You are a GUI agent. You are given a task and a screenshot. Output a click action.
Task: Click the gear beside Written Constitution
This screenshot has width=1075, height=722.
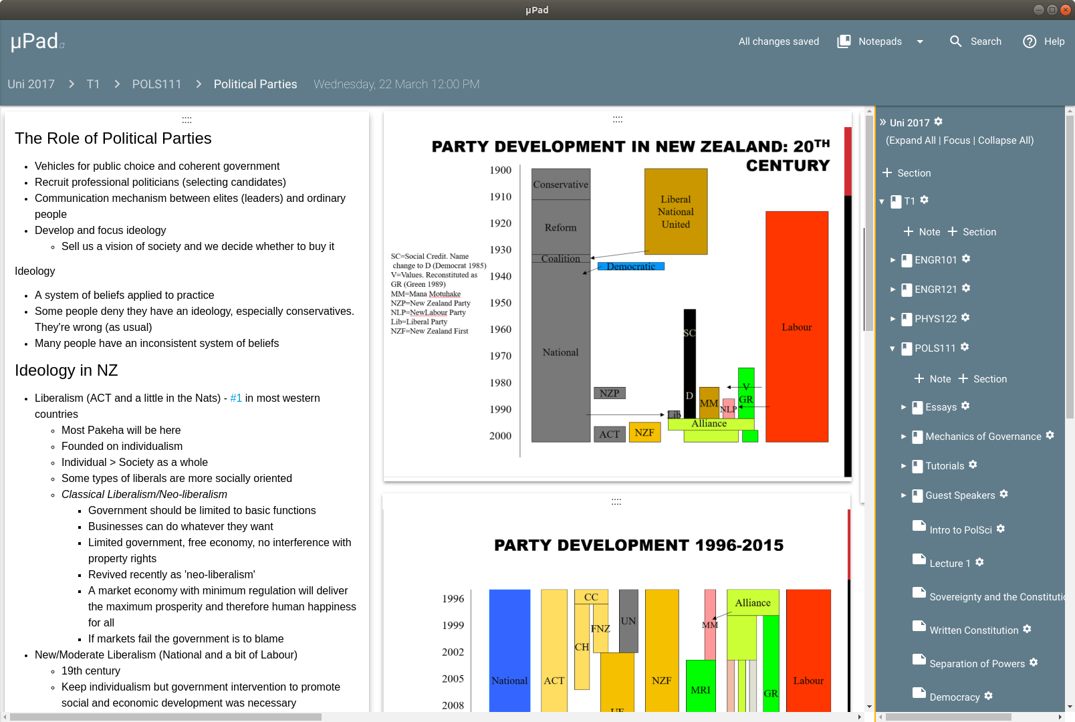point(1027,629)
